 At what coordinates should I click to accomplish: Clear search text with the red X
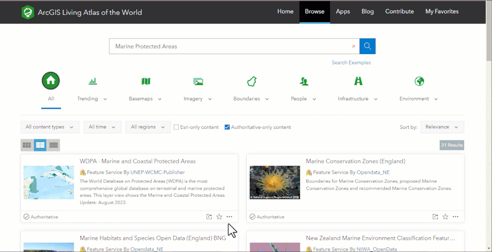353,46
